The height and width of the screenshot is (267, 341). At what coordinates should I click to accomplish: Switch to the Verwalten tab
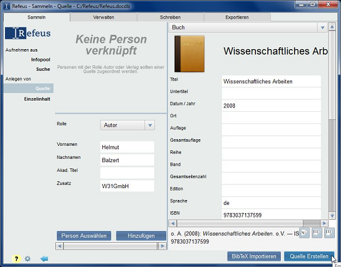104,17
